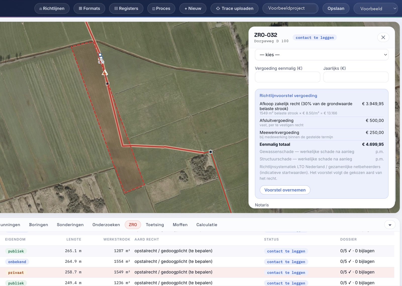
Task: Select the Boringen tab
Action: 38,225
